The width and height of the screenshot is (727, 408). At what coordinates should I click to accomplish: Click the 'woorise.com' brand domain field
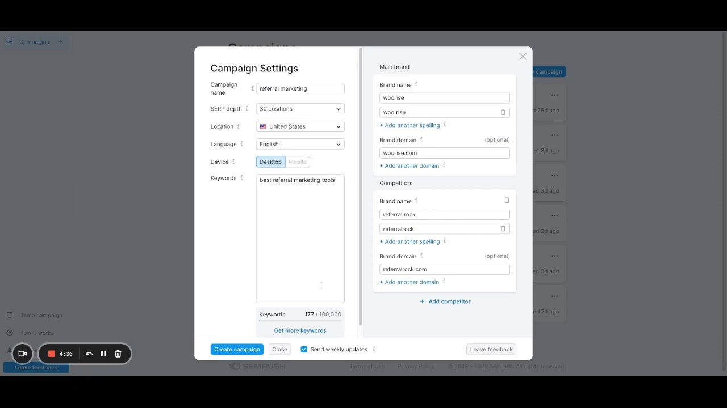444,153
